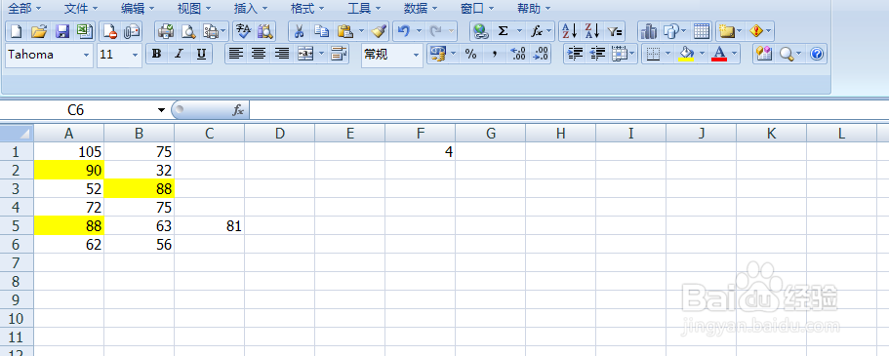Toggle underline formatting
Screen dimensions: 889x356
click(201, 55)
